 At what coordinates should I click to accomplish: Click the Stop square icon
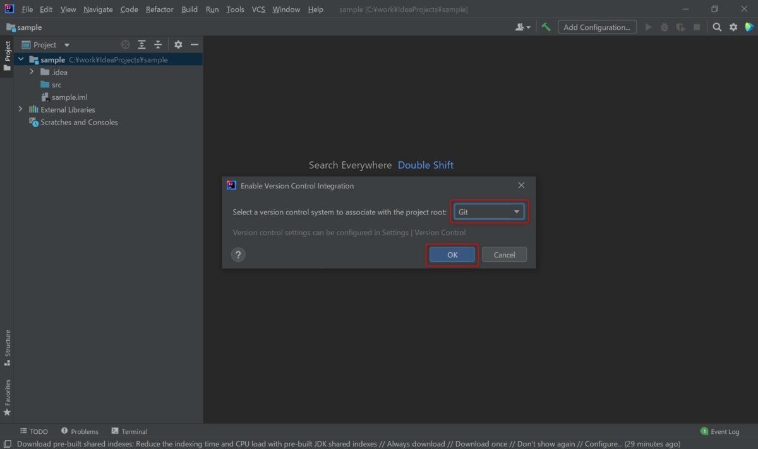[697, 27]
